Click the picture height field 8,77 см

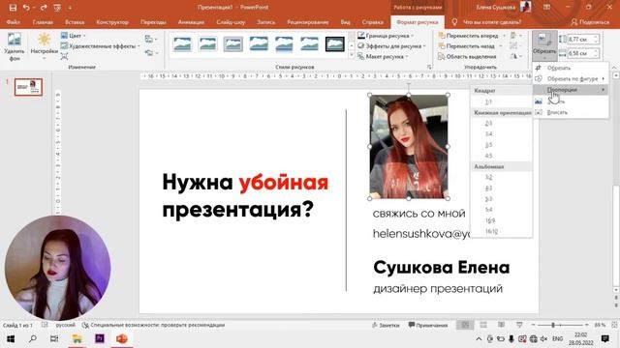(583, 39)
